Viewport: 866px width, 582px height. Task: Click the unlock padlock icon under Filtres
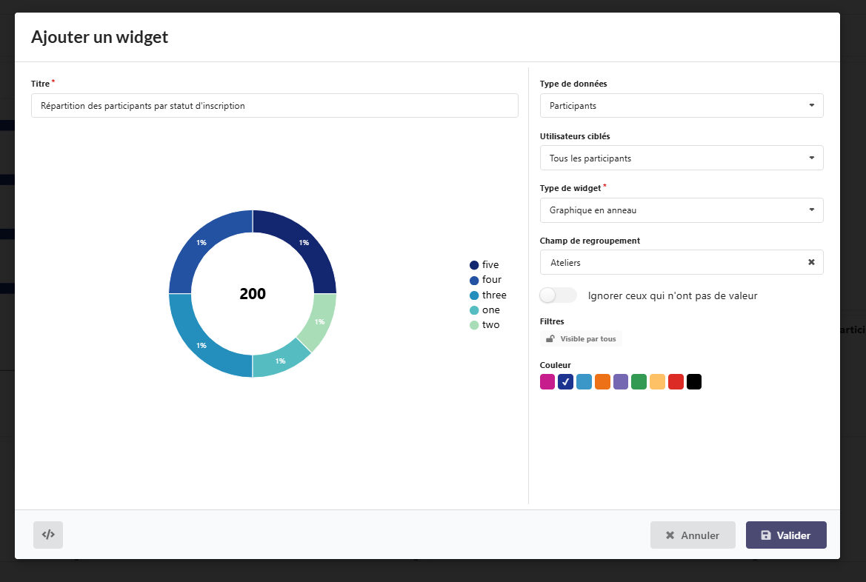(x=550, y=339)
